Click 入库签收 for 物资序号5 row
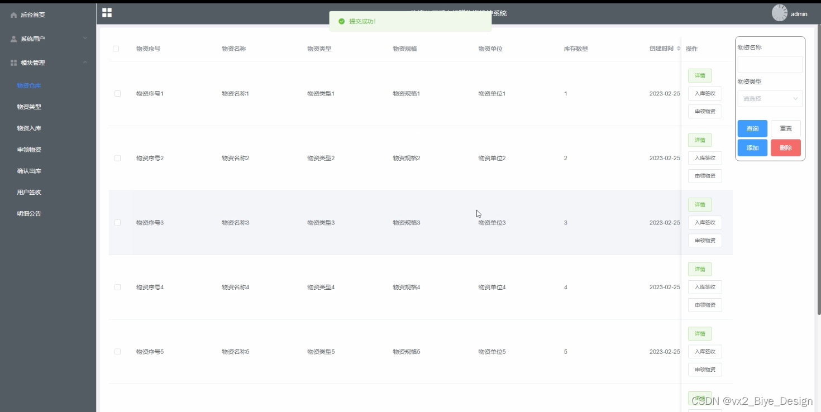 pyautogui.click(x=705, y=352)
